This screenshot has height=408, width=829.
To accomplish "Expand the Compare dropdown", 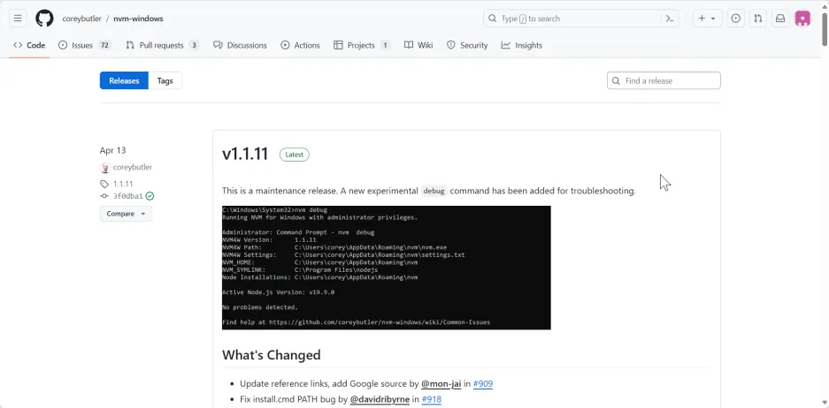I will pyautogui.click(x=126, y=214).
